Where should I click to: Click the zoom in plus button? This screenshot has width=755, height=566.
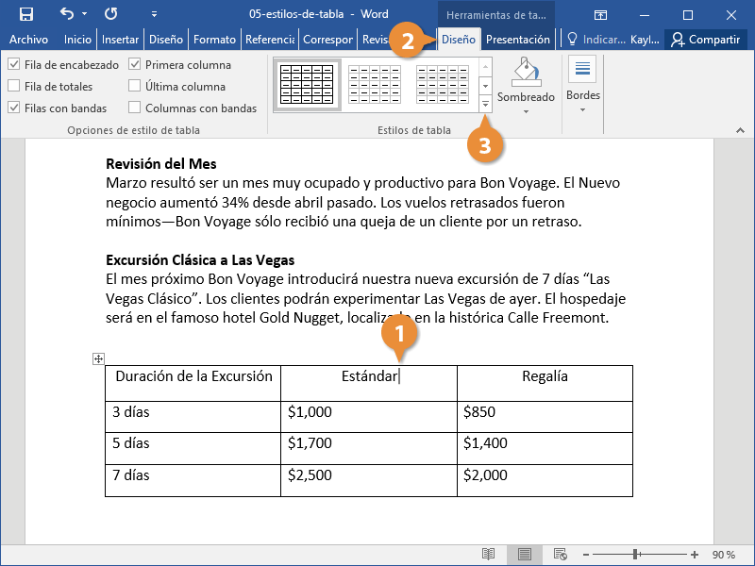coord(694,555)
